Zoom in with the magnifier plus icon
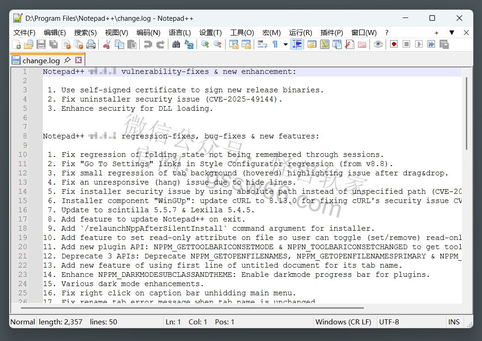Image resolution: width=482 pixels, height=341 pixels. click(205, 45)
